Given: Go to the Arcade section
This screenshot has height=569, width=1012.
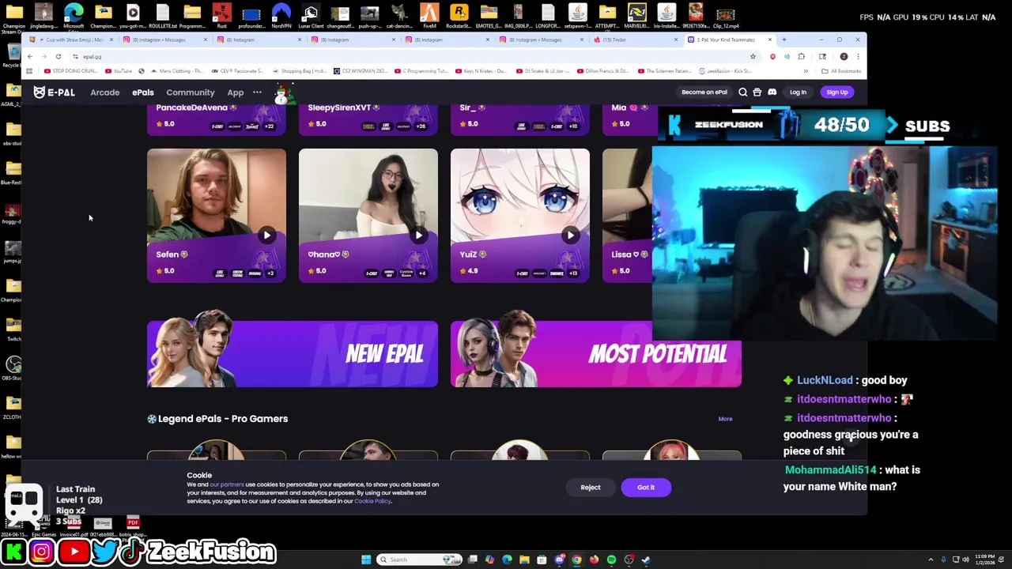Looking at the screenshot, I should (x=104, y=92).
